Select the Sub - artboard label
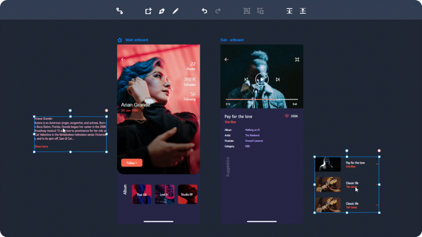Screen dimensions: 422x237 232,40
